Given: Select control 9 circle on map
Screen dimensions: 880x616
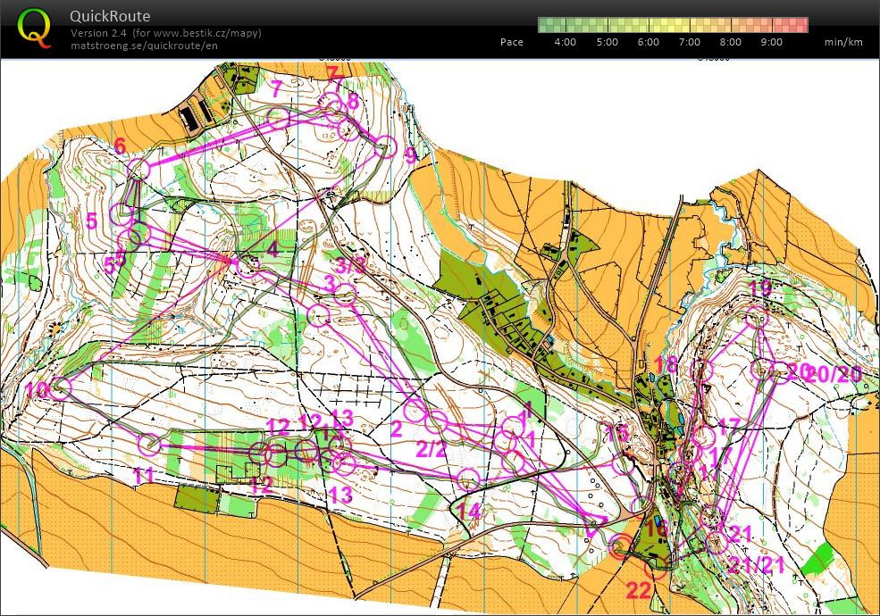Looking at the screenshot, I should 386,146.
